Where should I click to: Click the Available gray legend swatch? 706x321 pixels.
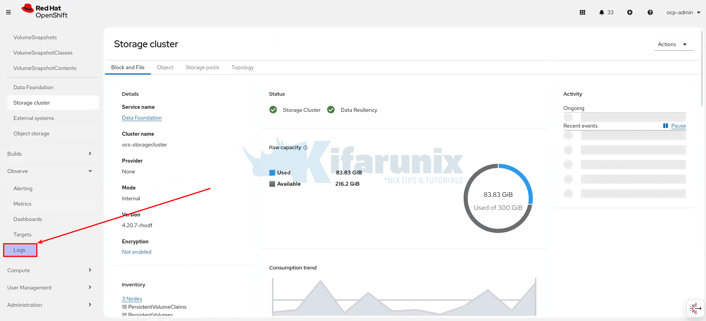pos(272,184)
